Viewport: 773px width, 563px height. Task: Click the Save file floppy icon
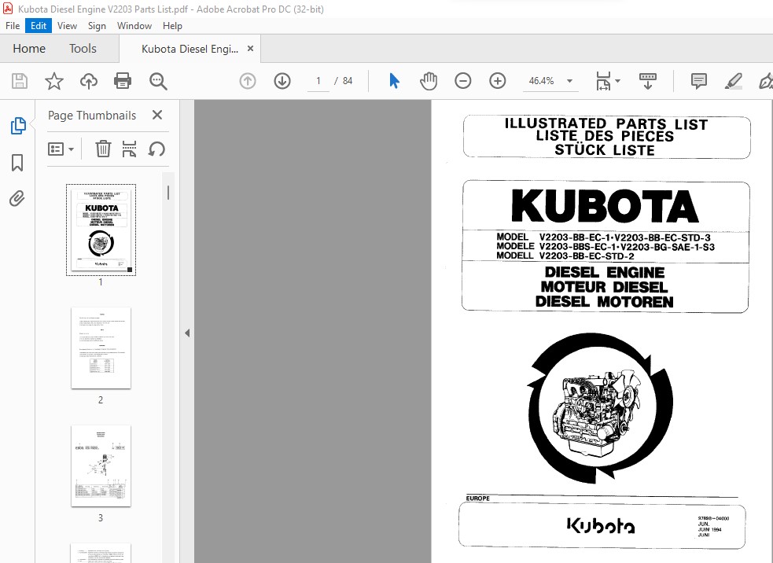pyautogui.click(x=20, y=81)
